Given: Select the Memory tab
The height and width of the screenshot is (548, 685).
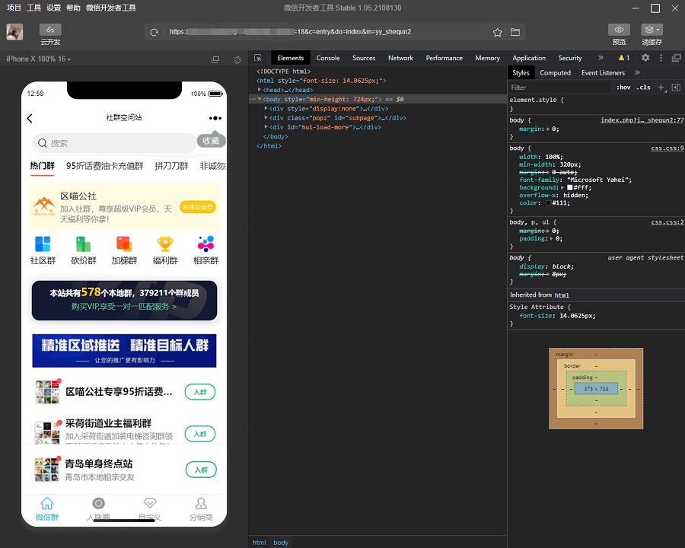Looking at the screenshot, I should tap(487, 58).
